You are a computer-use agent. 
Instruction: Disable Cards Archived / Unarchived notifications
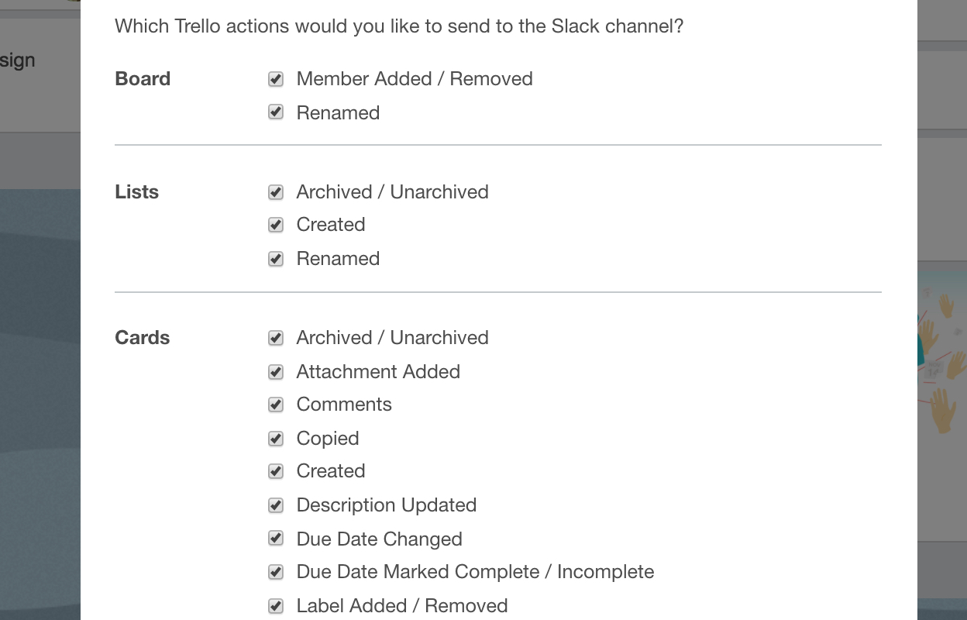tap(276, 338)
